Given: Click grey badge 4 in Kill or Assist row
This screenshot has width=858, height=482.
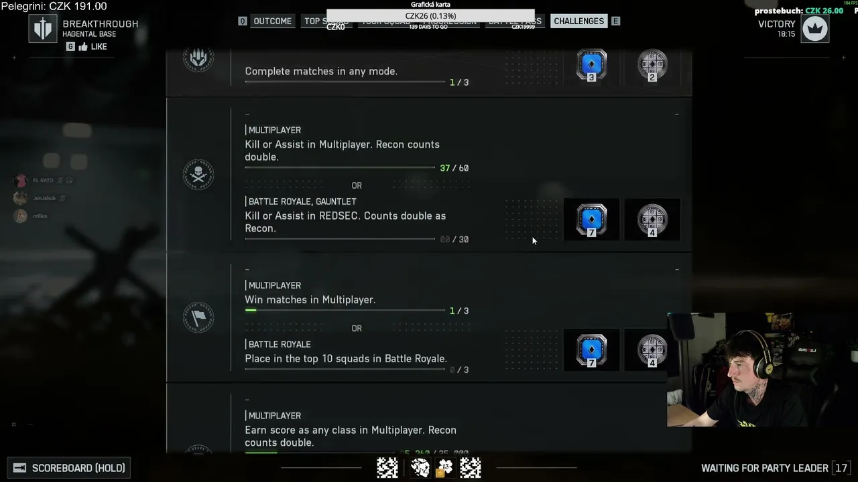Looking at the screenshot, I should click(x=652, y=220).
